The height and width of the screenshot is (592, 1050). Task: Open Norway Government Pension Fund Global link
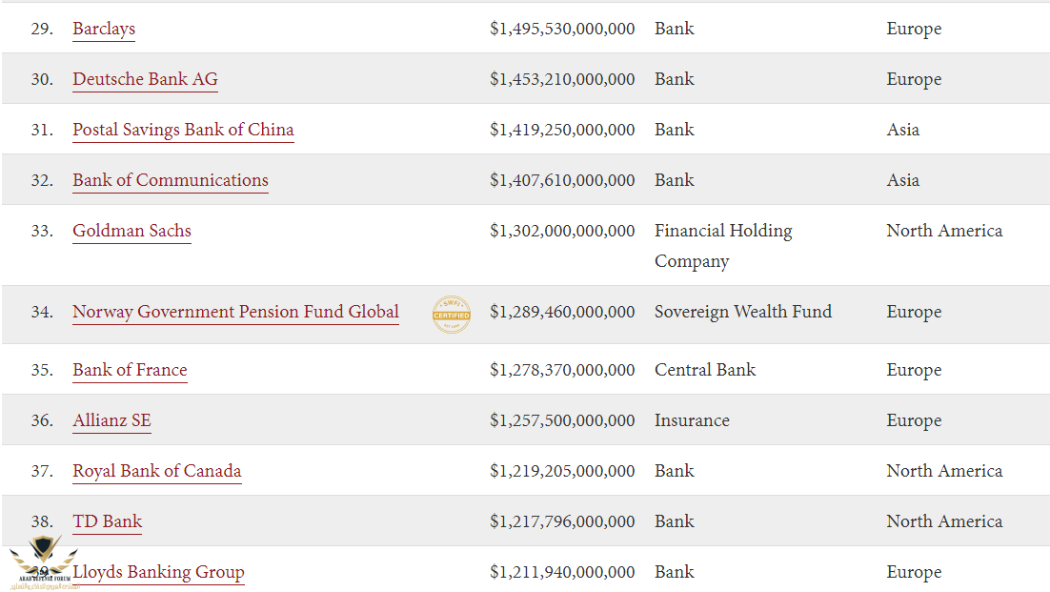click(235, 312)
